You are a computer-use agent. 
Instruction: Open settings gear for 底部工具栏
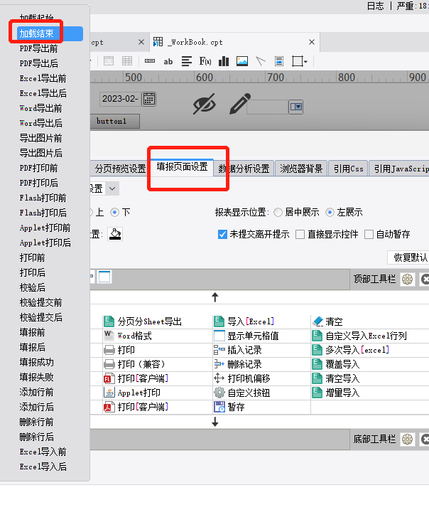pyautogui.click(x=407, y=440)
